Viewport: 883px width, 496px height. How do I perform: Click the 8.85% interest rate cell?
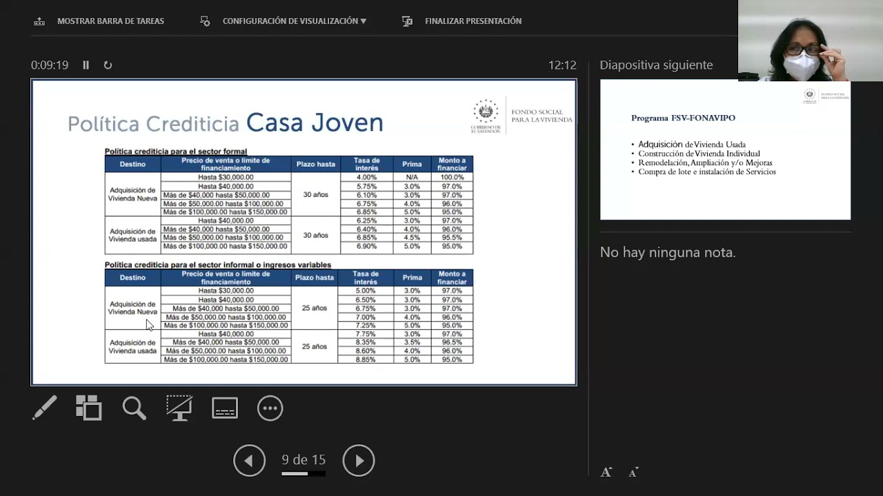click(x=366, y=359)
